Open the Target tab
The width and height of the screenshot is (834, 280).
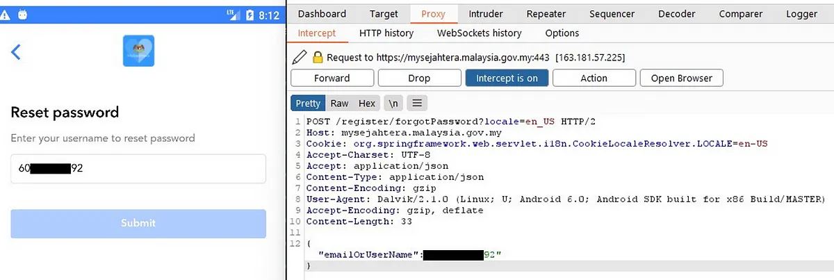click(384, 14)
